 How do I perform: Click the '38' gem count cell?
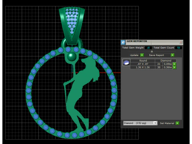pos(159,68)
